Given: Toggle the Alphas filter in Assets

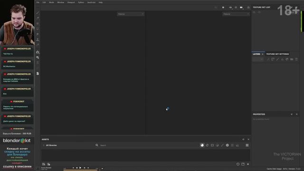Looking at the screenshot, I should (227, 145).
